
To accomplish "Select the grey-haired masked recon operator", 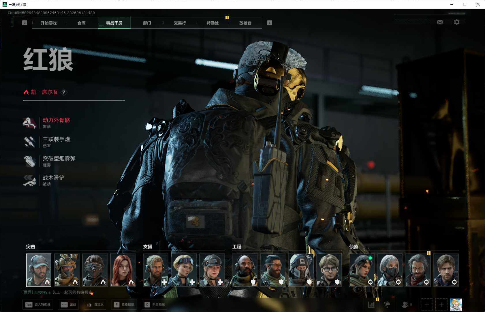I will tap(390, 270).
